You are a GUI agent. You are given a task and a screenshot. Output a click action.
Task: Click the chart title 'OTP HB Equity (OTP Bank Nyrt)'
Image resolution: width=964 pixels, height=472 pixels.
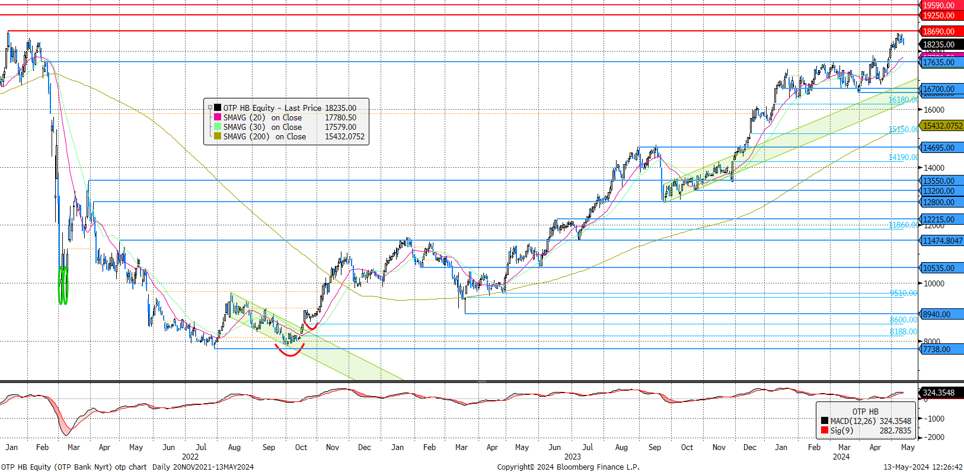tap(56, 467)
